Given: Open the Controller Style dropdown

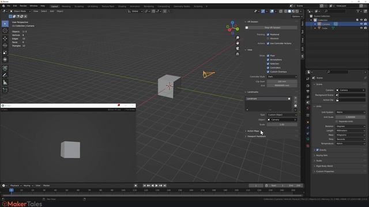Looking at the screenshot, I should pyautogui.click(x=282, y=76).
